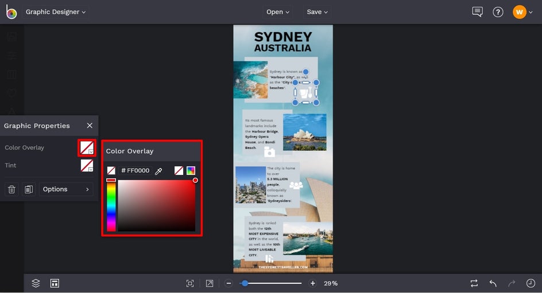Open the template layout icon
This screenshot has height=293, width=542.
coord(55,283)
